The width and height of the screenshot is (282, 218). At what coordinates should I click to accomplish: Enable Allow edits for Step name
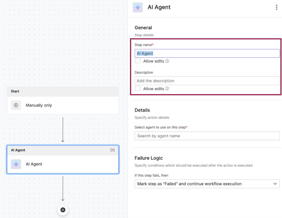coord(138,61)
